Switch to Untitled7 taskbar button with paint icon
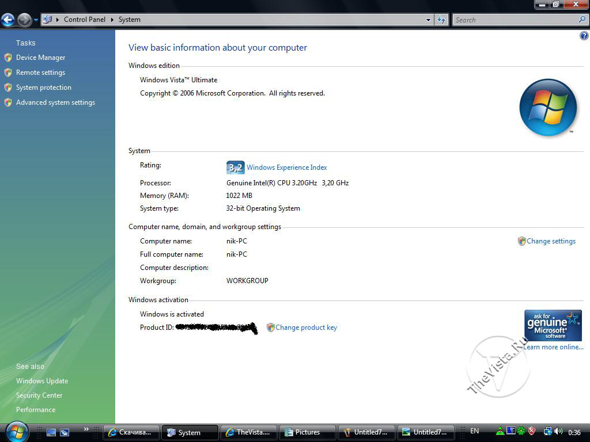The height and width of the screenshot is (442, 590). click(x=366, y=432)
